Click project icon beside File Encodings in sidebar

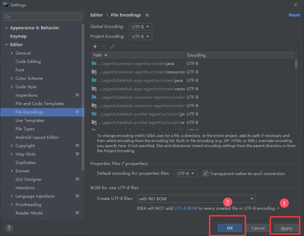78,112
